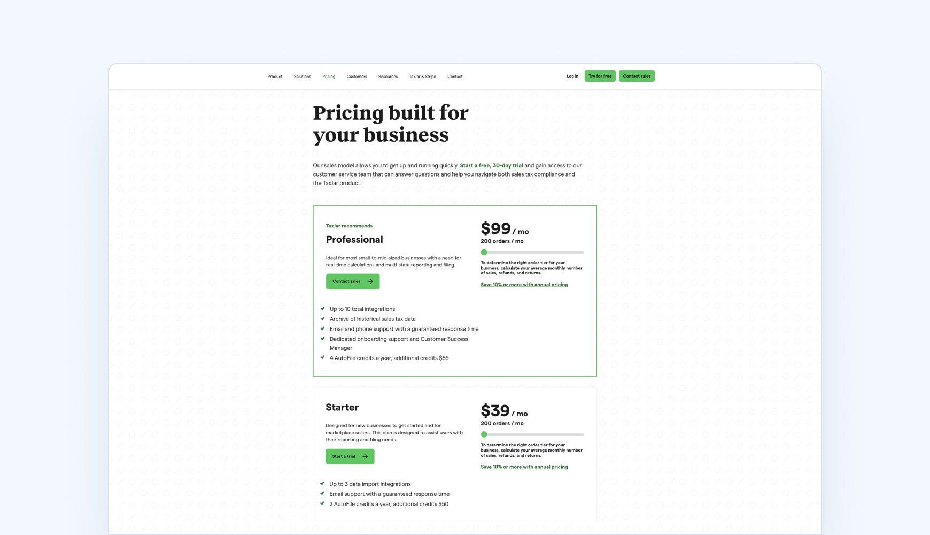930x535 pixels.
Task: Click 200 orders / mo under $39
Action: click(x=502, y=423)
